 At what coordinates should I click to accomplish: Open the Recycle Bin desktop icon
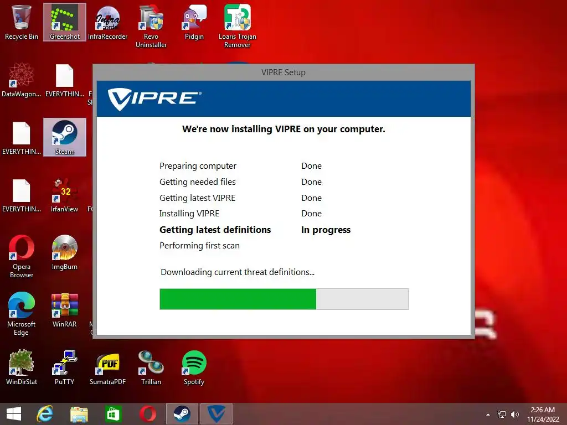[22, 22]
